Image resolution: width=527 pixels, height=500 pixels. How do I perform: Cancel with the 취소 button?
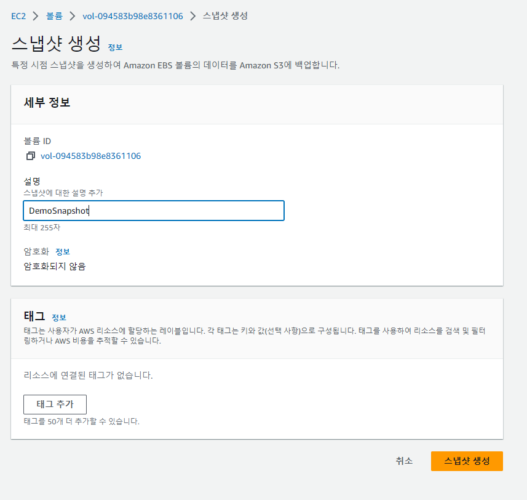[x=404, y=461]
